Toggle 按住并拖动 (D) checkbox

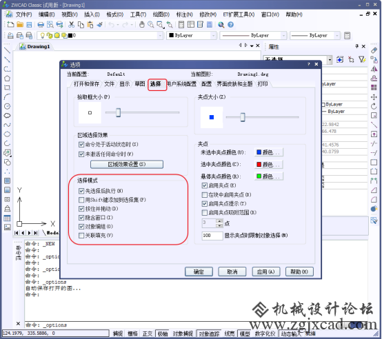tap(81, 209)
